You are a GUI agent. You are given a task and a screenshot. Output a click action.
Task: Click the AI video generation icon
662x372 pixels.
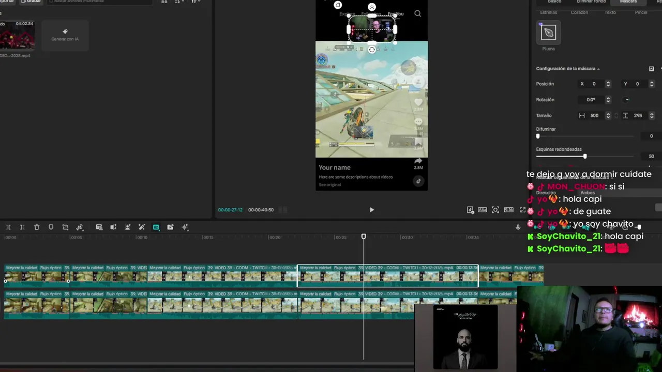(170, 227)
